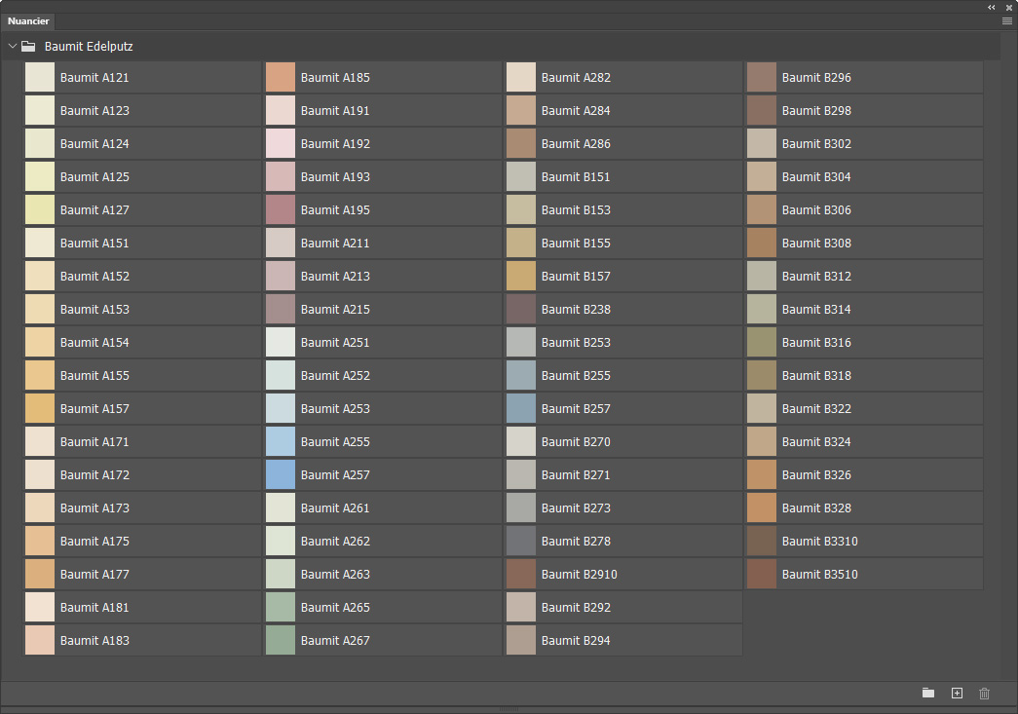
Task: Open the Nuancier panel menu icon
Action: (1007, 21)
